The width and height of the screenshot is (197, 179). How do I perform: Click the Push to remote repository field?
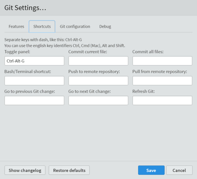[x=98, y=81]
